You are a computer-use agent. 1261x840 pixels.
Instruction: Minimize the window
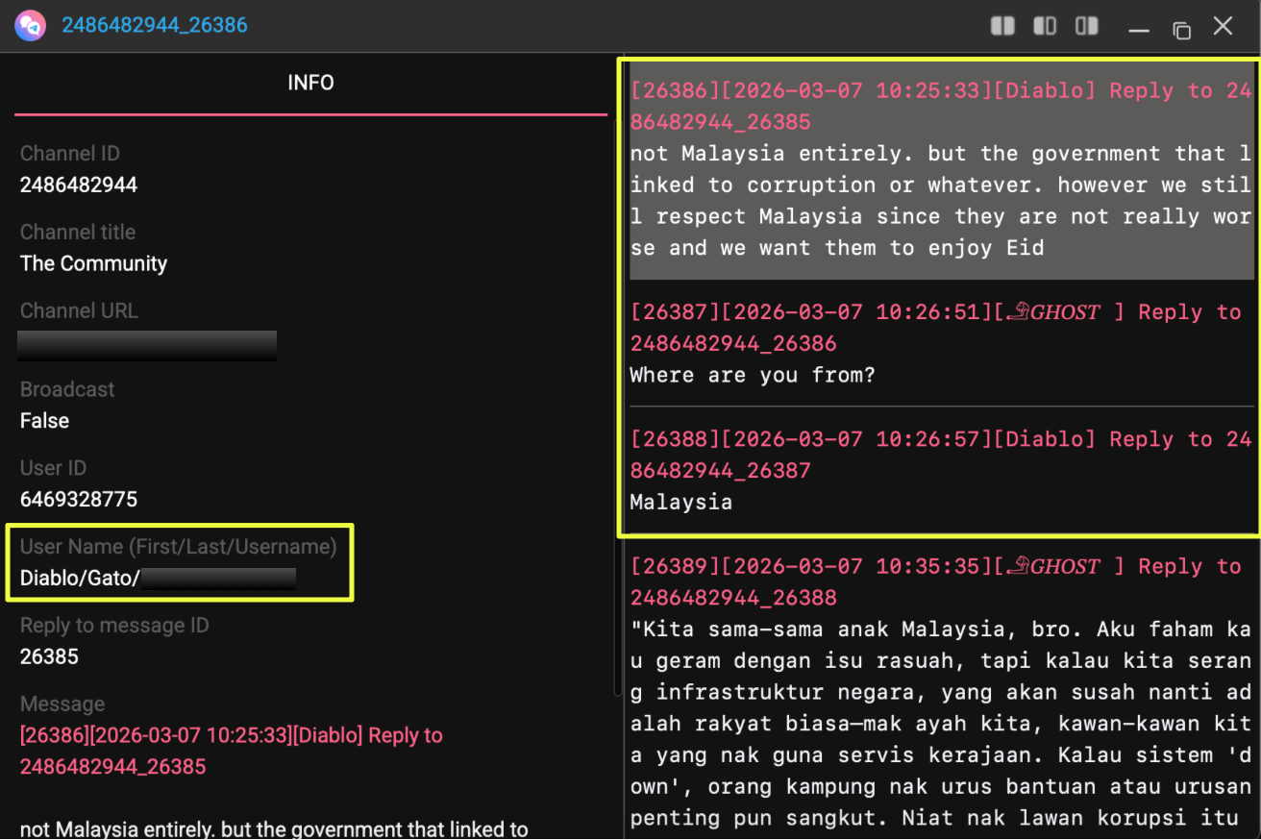tap(1139, 28)
